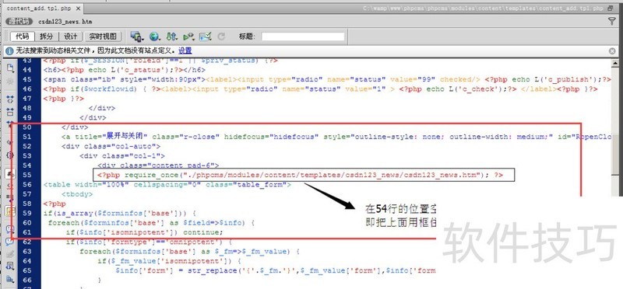Screen dimensions: 623x289
Task: Click the div class="col-auto" line
Action: [x=111, y=146]
